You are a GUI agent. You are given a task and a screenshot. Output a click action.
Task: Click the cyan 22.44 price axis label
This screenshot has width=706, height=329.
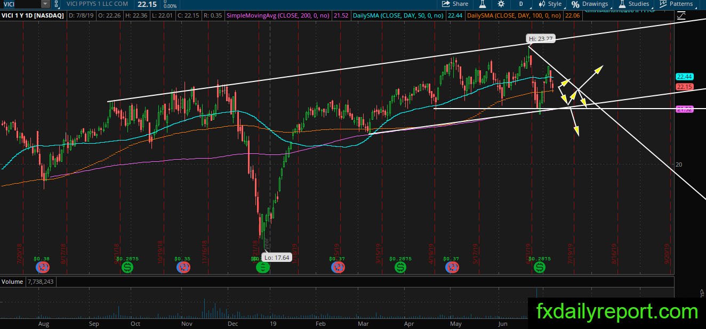[x=684, y=77]
